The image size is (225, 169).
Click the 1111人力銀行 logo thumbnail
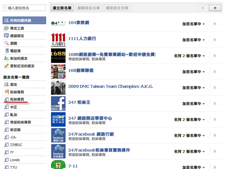58,40
